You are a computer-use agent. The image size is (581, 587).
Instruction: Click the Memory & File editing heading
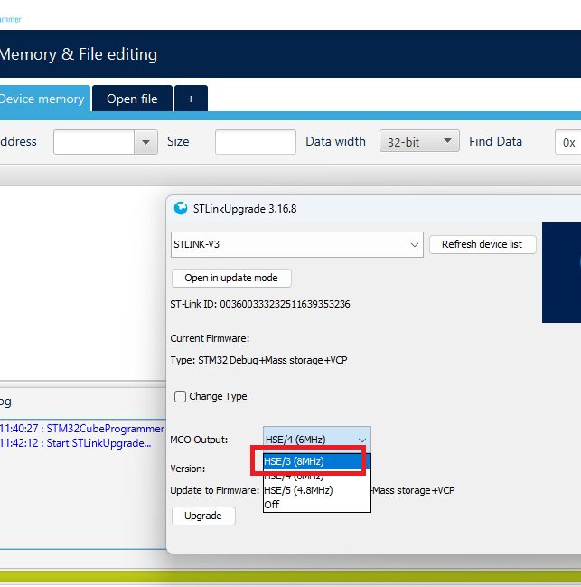coord(79,54)
